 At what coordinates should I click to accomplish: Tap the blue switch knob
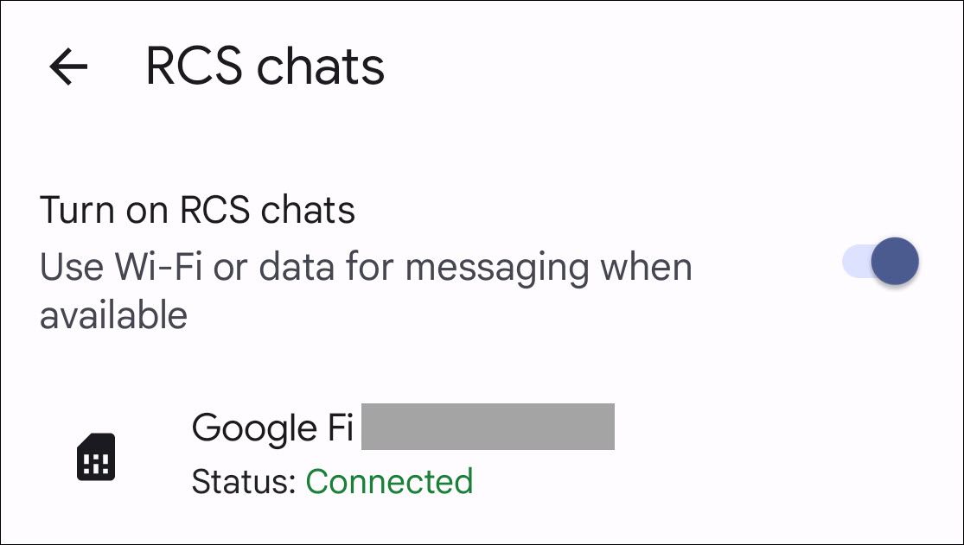[894, 262]
